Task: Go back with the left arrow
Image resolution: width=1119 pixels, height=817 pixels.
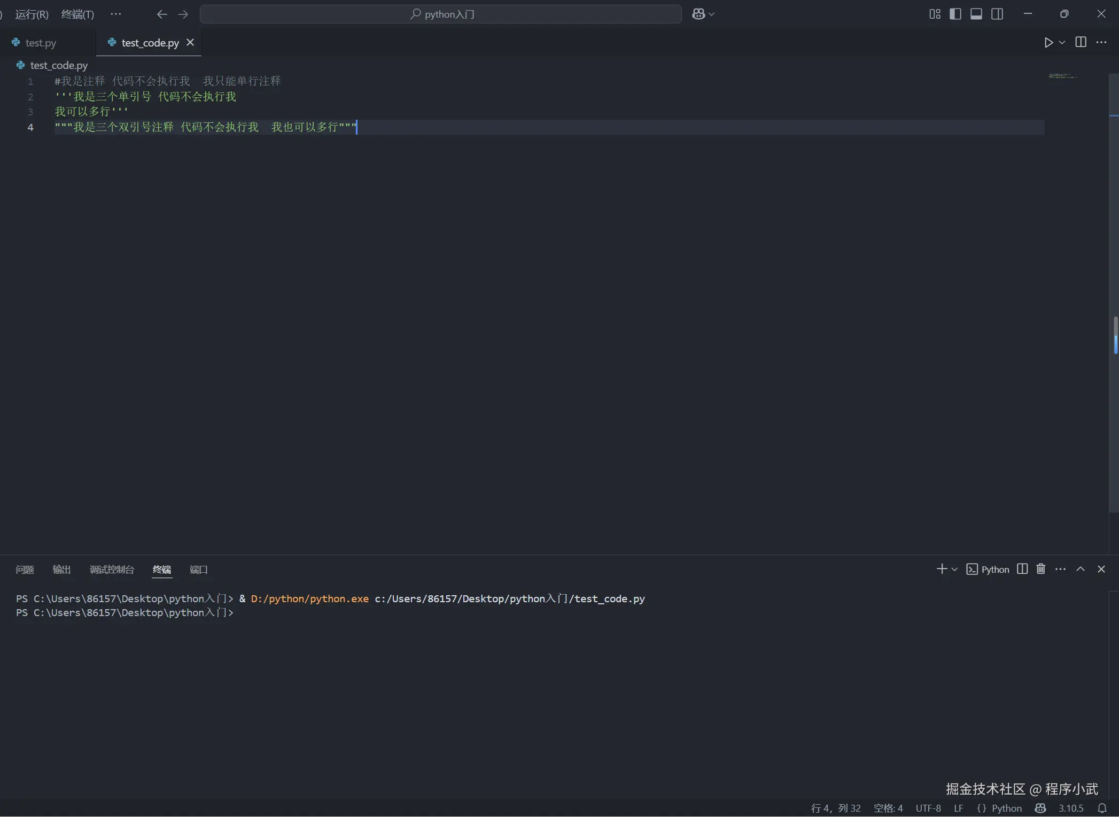Action: click(162, 14)
